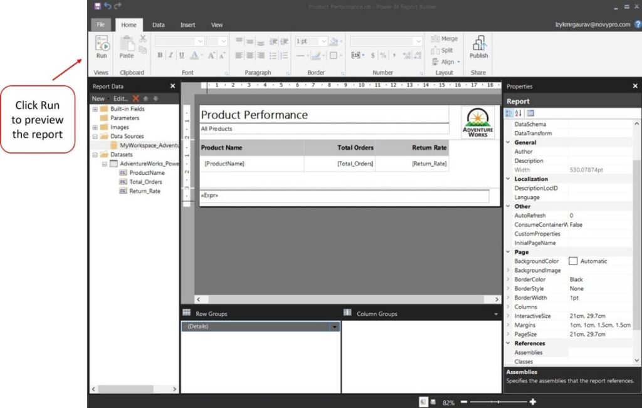The height and width of the screenshot is (408, 642).
Task: Click the BackgroundColor Automatic swatch
Action: [573, 261]
